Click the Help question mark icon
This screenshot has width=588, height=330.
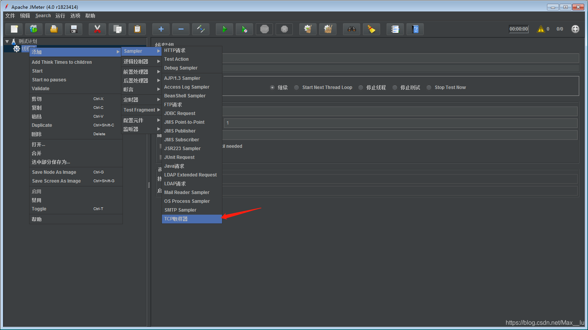coord(415,29)
